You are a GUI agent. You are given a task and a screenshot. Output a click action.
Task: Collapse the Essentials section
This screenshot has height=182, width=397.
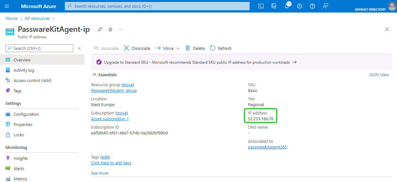[104, 75]
